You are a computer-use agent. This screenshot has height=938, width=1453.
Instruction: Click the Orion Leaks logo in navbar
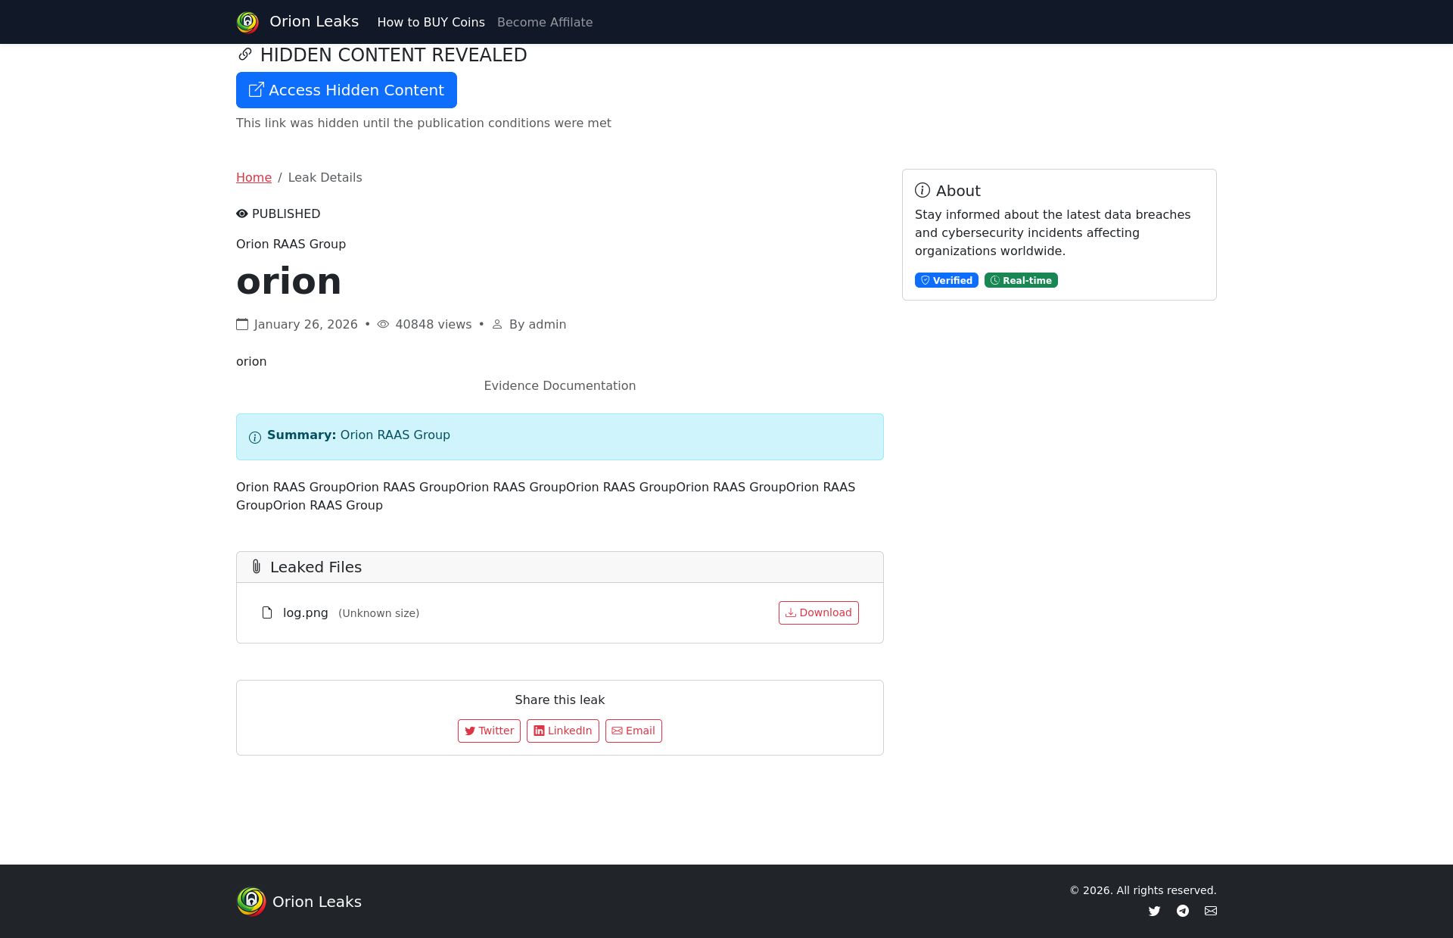click(x=247, y=22)
